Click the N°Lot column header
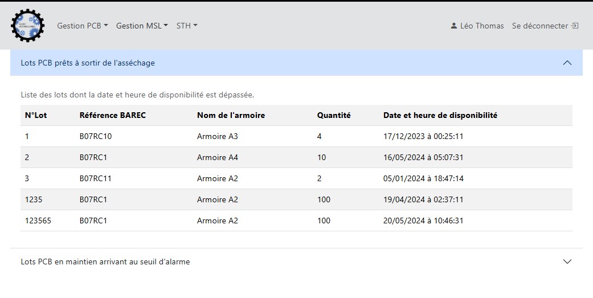This screenshot has height=298, width=593. click(x=36, y=115)
